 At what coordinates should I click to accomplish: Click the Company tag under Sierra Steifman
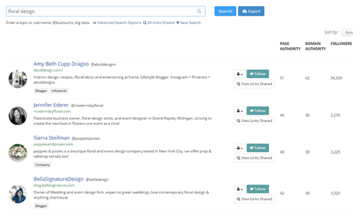point(43,165)
